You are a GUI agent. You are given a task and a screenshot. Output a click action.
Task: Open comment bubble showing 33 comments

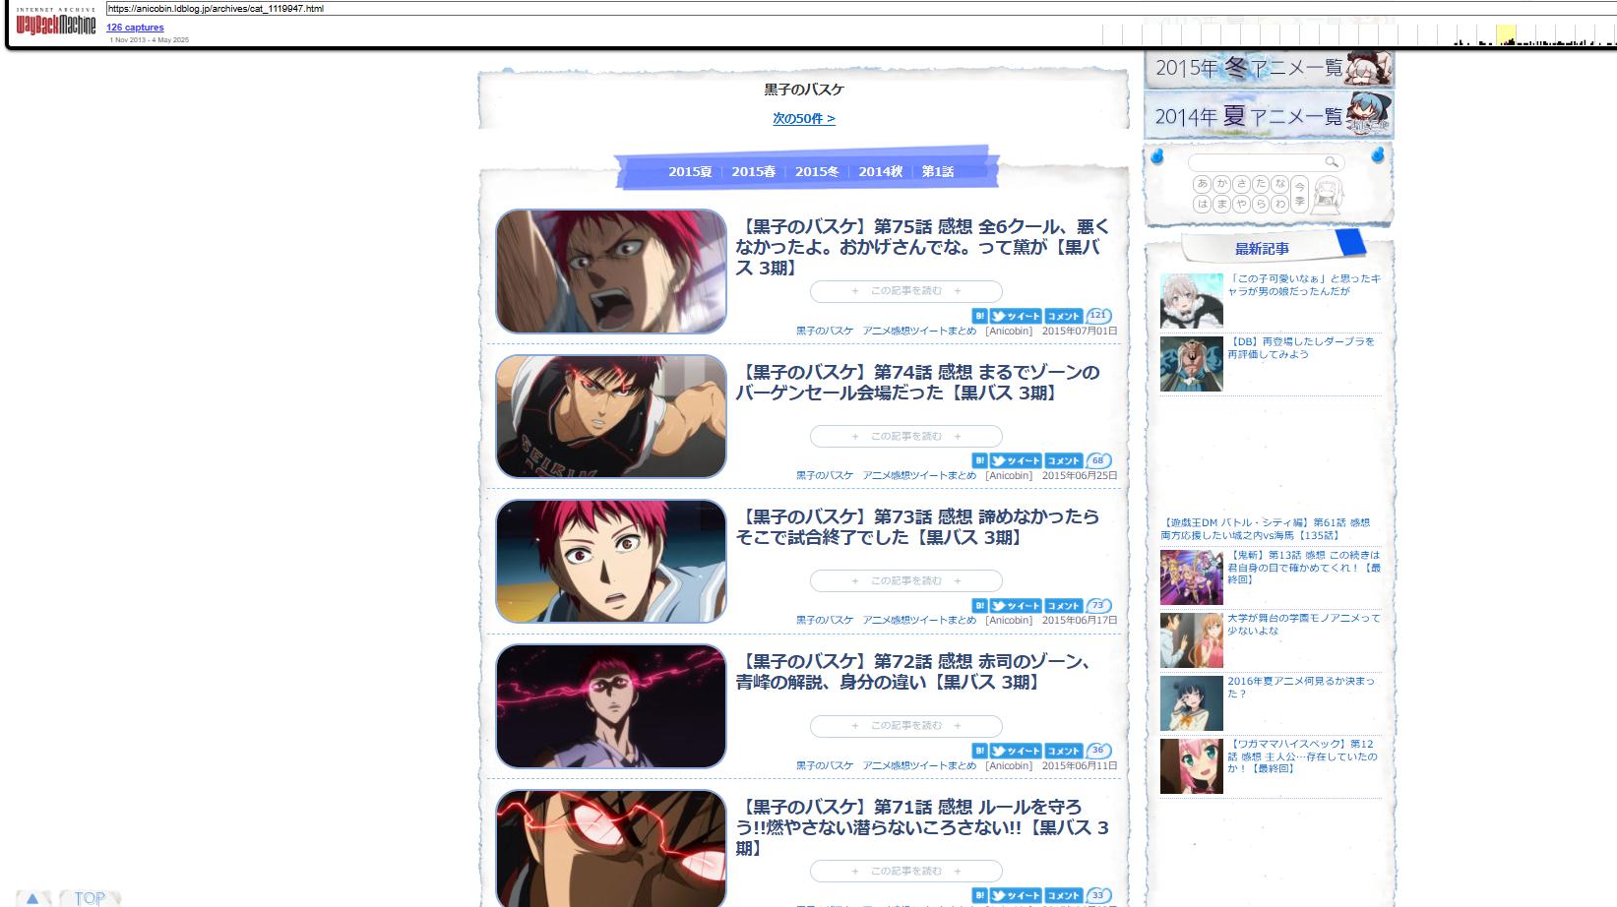pos(1098,895)
